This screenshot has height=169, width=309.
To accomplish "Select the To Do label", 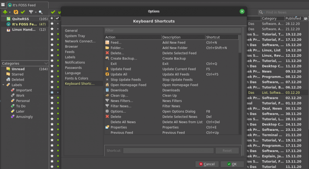I will (21, 106).
